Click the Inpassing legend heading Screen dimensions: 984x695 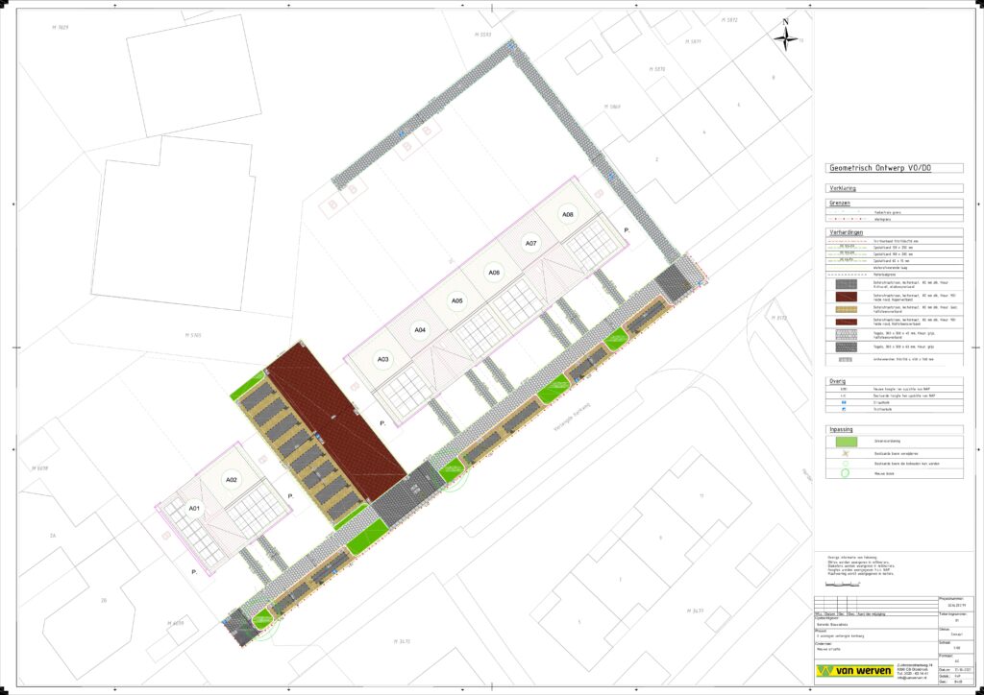[x=841, y=429]
